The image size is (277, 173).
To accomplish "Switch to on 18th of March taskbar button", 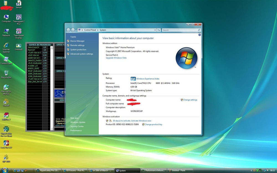I will [101, 171].
